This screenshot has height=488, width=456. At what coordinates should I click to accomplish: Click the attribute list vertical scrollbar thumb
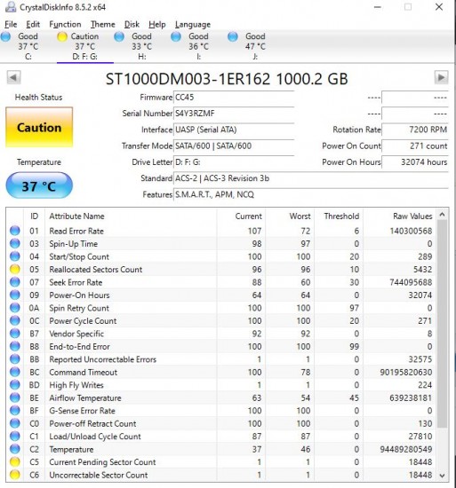coord(442,324)
